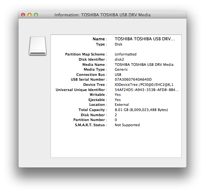Click the 'Partition Number' label

tap(89, 120)
